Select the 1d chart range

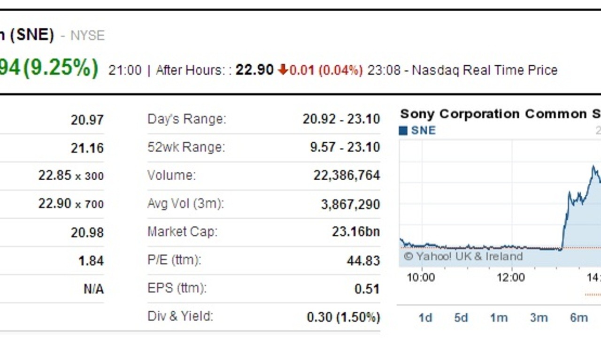click(x=425, y=318)
